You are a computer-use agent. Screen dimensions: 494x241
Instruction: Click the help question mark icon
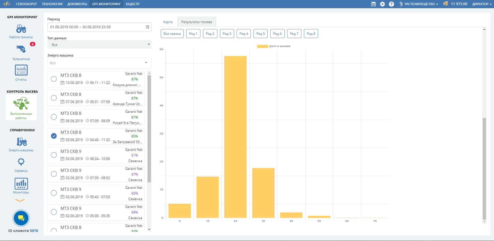391,4
